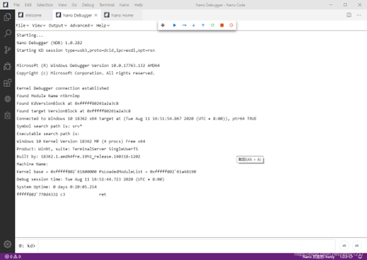Screen dimensions: 367x260
Task: Open the Extensions icon in activity bar
Action: (7, 82)
